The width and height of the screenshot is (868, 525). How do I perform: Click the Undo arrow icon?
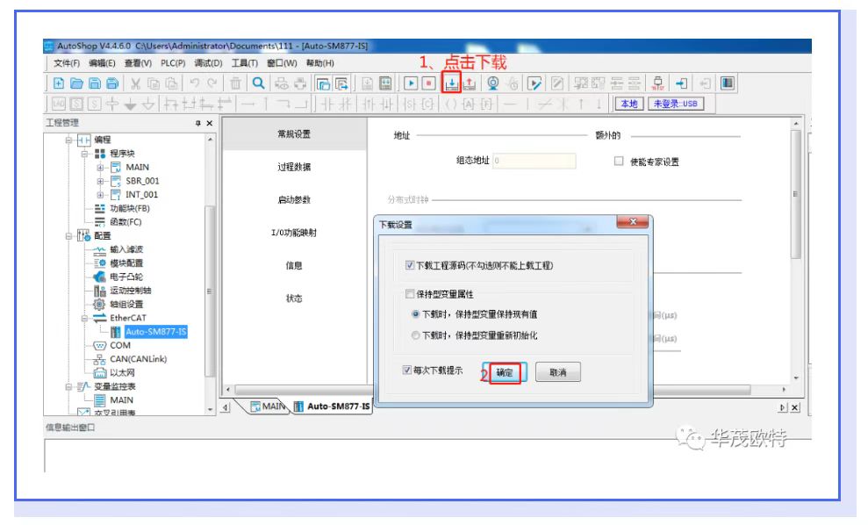194,83
